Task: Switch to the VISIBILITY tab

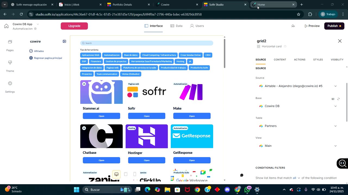Action: tap(337, 60)
